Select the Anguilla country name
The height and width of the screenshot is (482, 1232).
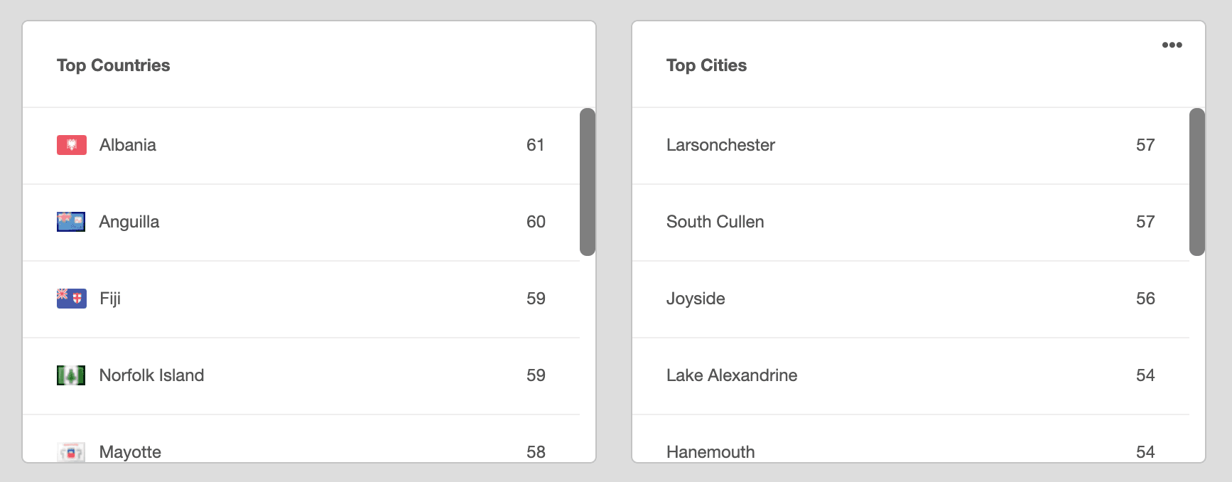[x=129, y=222]
